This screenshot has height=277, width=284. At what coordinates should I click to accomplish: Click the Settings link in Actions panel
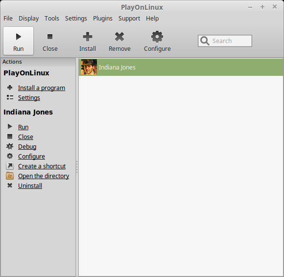coord(29,98)
